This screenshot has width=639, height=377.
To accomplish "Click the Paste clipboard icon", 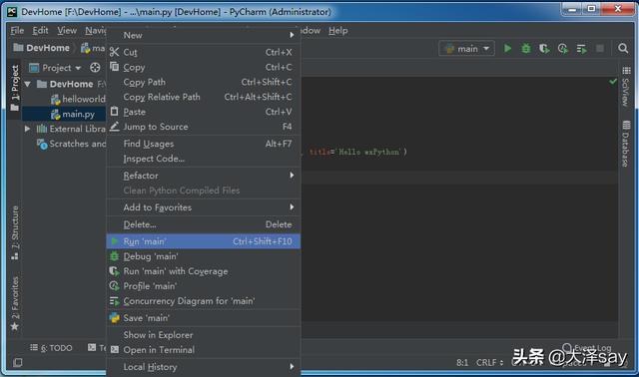I will (x=115, y=111).
